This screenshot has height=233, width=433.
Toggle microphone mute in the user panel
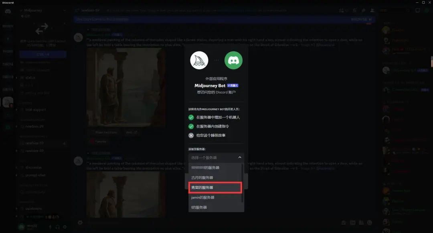pyautogui.click(x=50, y=227)
